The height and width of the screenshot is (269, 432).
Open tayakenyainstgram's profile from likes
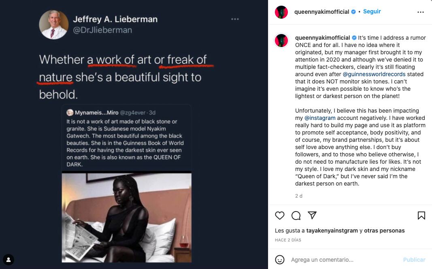point(332,231)
